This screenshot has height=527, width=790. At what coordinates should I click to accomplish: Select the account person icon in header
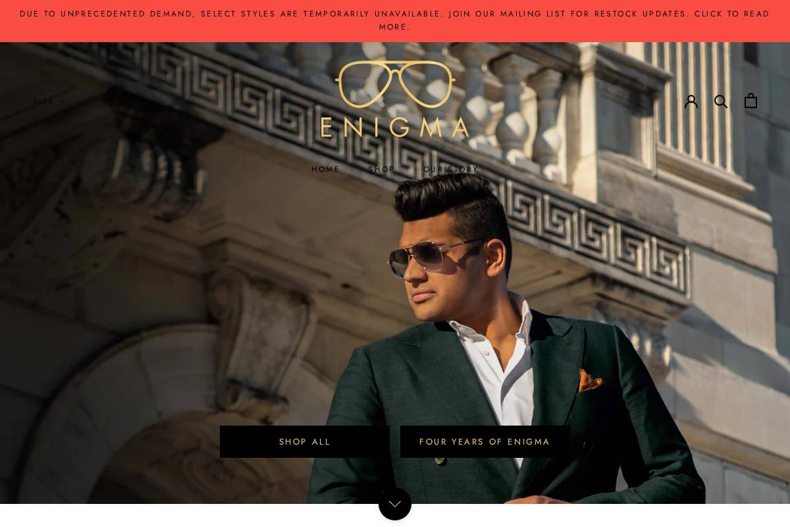[691, 101]
